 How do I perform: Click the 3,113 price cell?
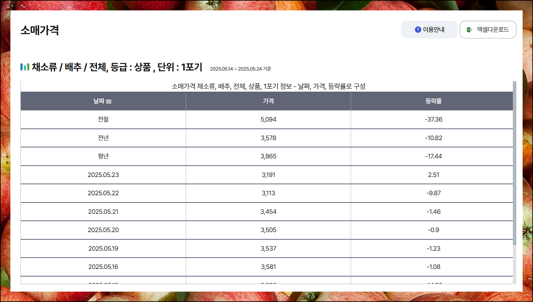[x=268, y=193]
